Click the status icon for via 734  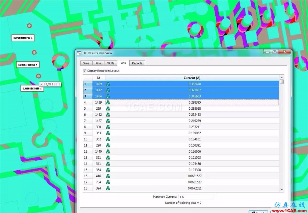click(x=108, y=182)
